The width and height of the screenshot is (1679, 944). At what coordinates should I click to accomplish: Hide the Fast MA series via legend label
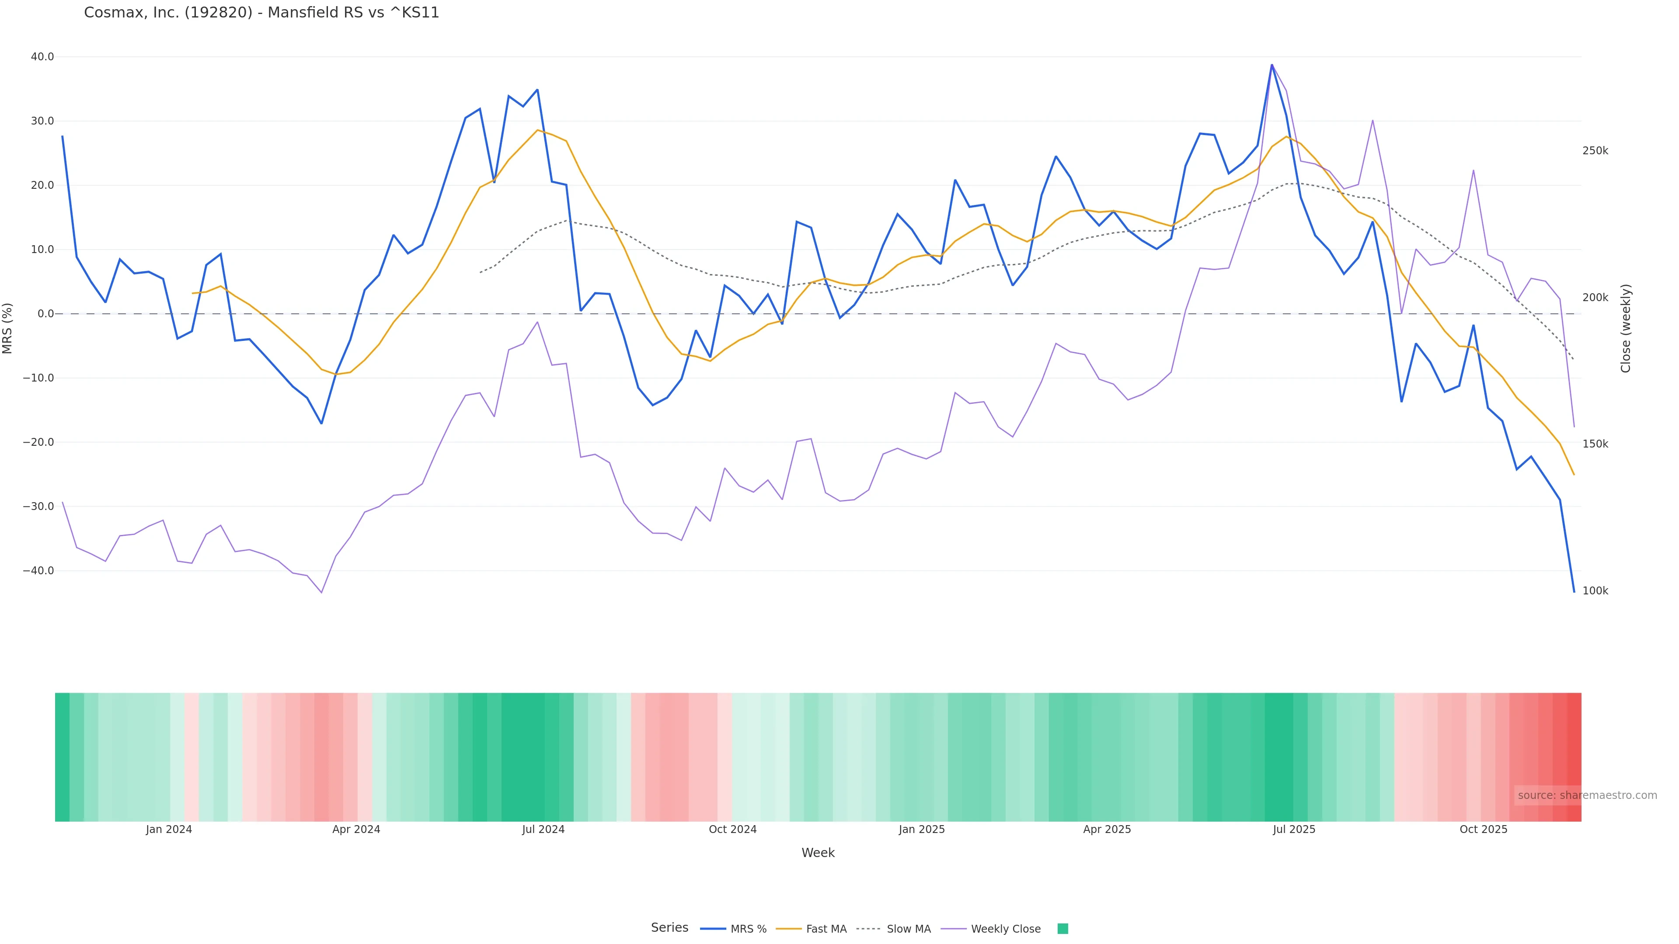coord(826,929)
